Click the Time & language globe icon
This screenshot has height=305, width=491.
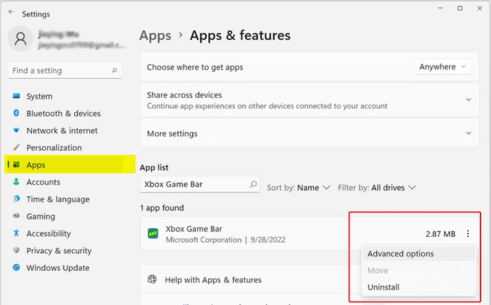(x=16, y=199)
